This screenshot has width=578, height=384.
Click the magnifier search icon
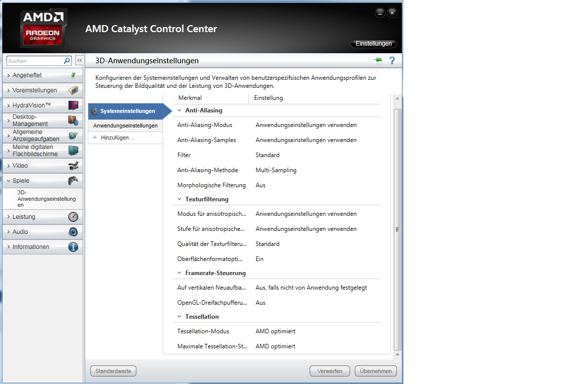click(67, 61)
